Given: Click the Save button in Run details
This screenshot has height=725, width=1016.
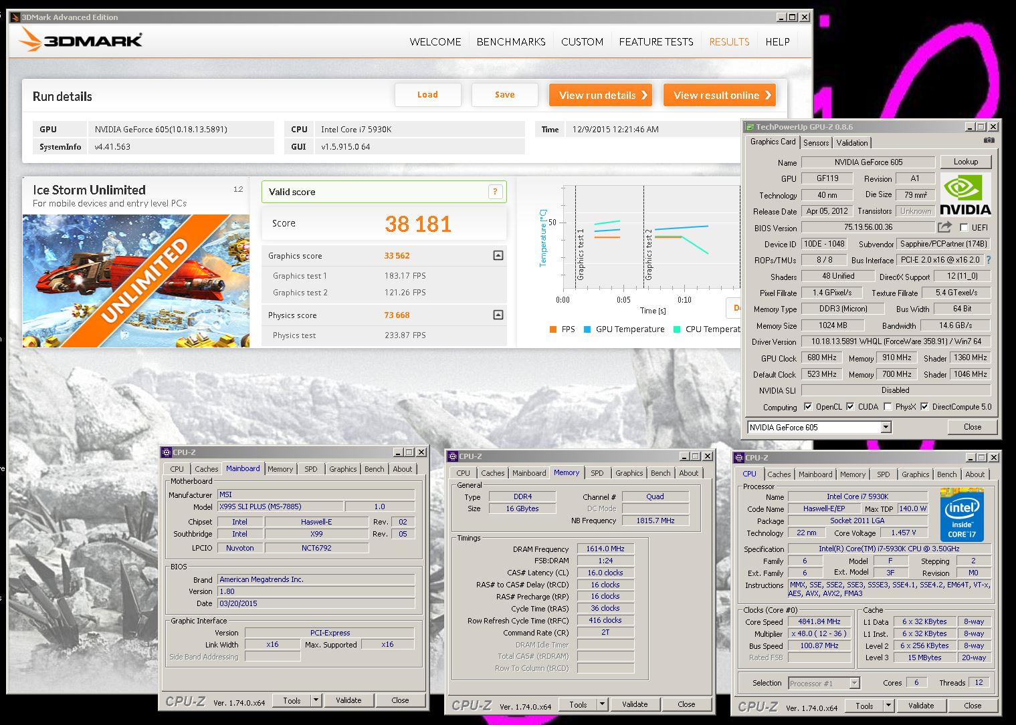Looking at the screenshot, I should [x=505, y=95].
